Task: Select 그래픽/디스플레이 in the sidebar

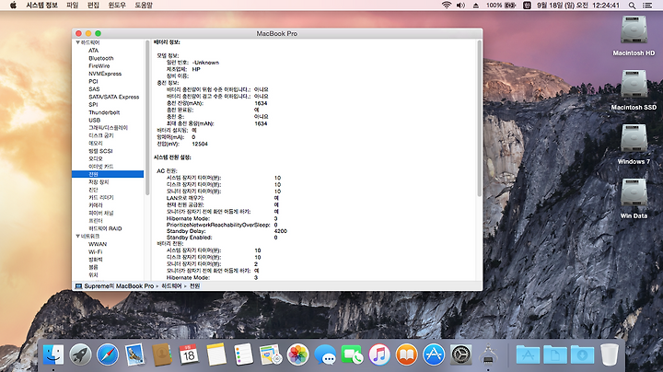Action: [109, 128]
